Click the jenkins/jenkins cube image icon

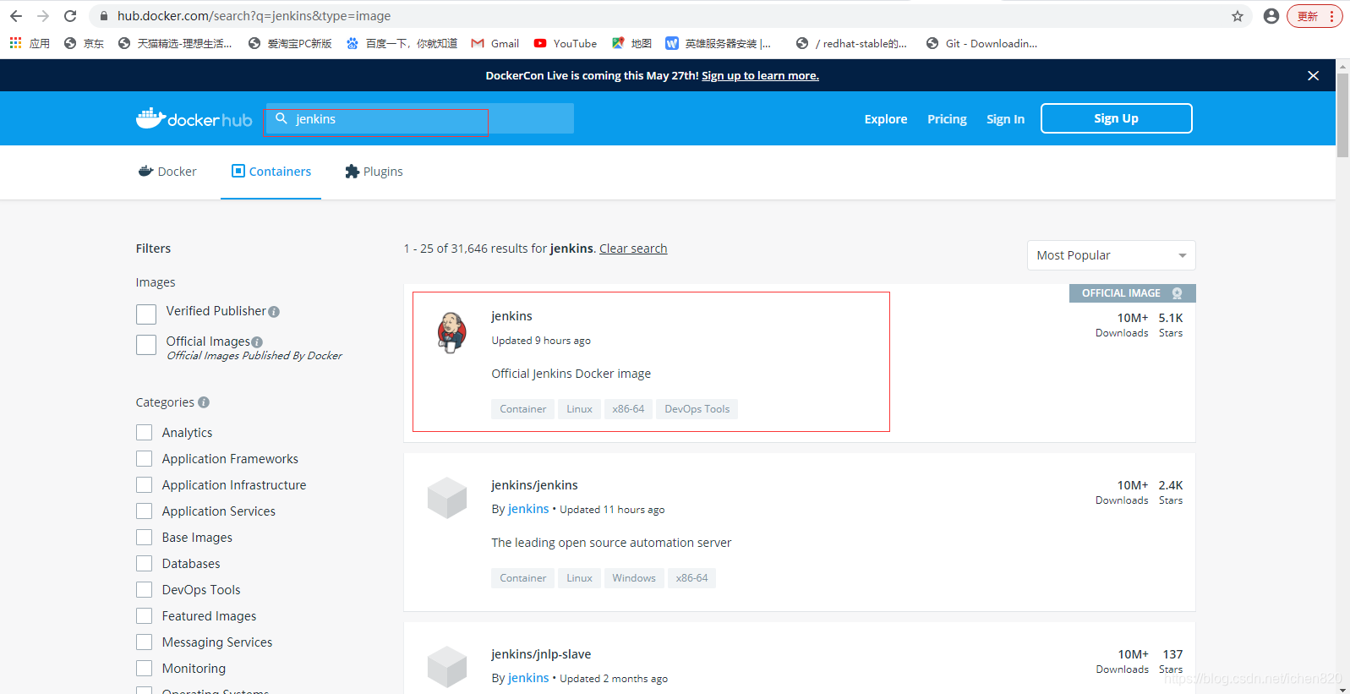(x=447, y=498)
